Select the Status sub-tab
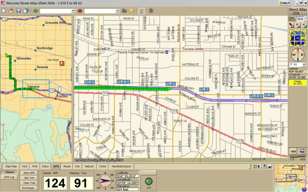 (9, 172)
